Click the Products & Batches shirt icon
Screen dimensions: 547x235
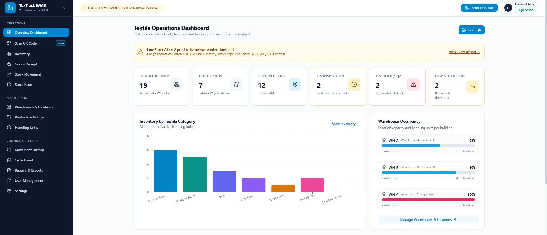(x=9, y=117)
